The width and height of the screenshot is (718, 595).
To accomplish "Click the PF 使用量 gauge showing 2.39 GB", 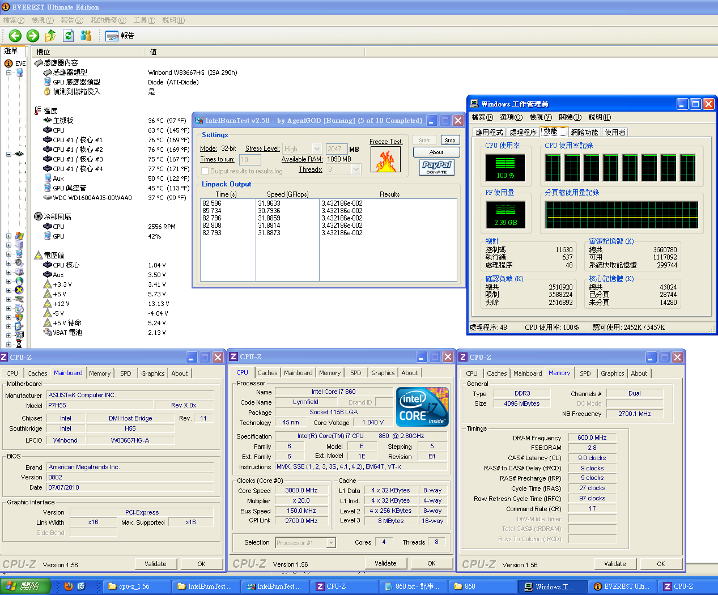I will pyautogui.click(x=505, y=215).
